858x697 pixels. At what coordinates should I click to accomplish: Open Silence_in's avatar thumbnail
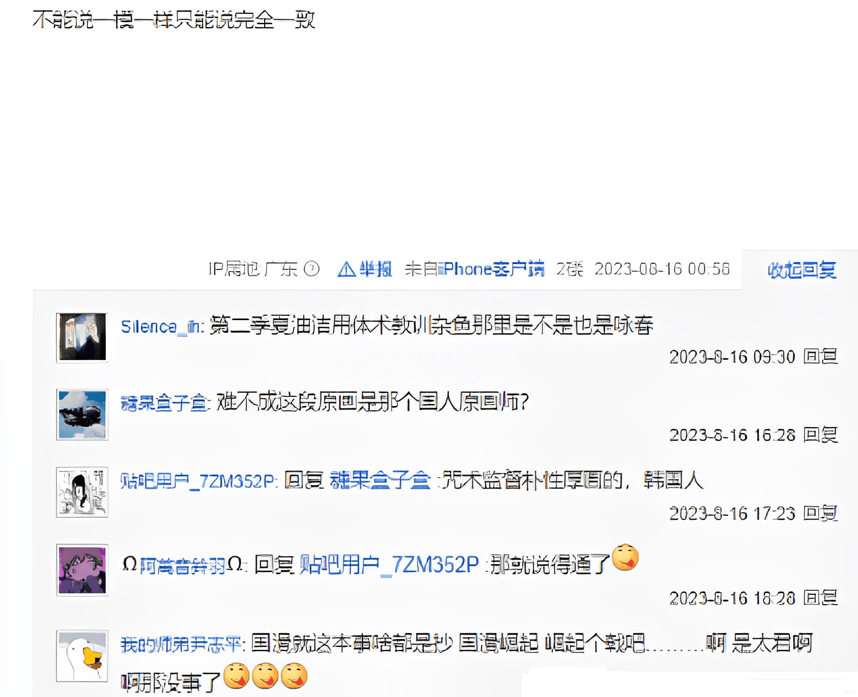coord(83,337)
